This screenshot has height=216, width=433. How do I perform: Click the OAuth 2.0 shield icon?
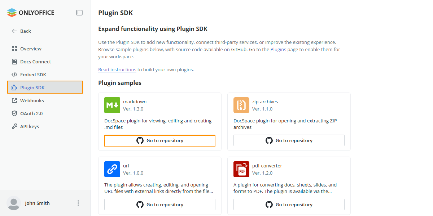click(14, 113)
